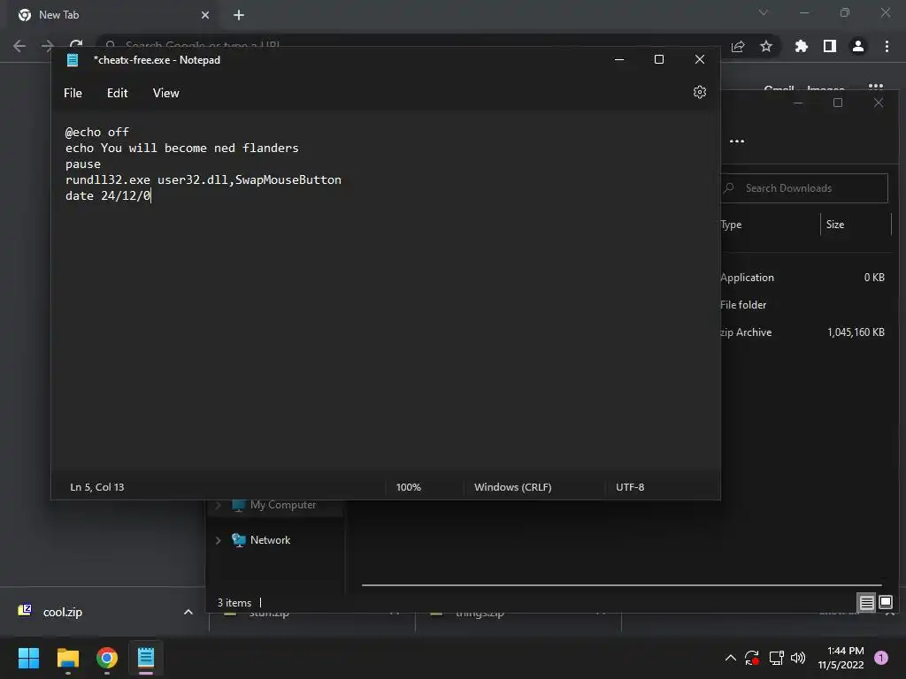Open the File menu in Notepad

point(73,93)
